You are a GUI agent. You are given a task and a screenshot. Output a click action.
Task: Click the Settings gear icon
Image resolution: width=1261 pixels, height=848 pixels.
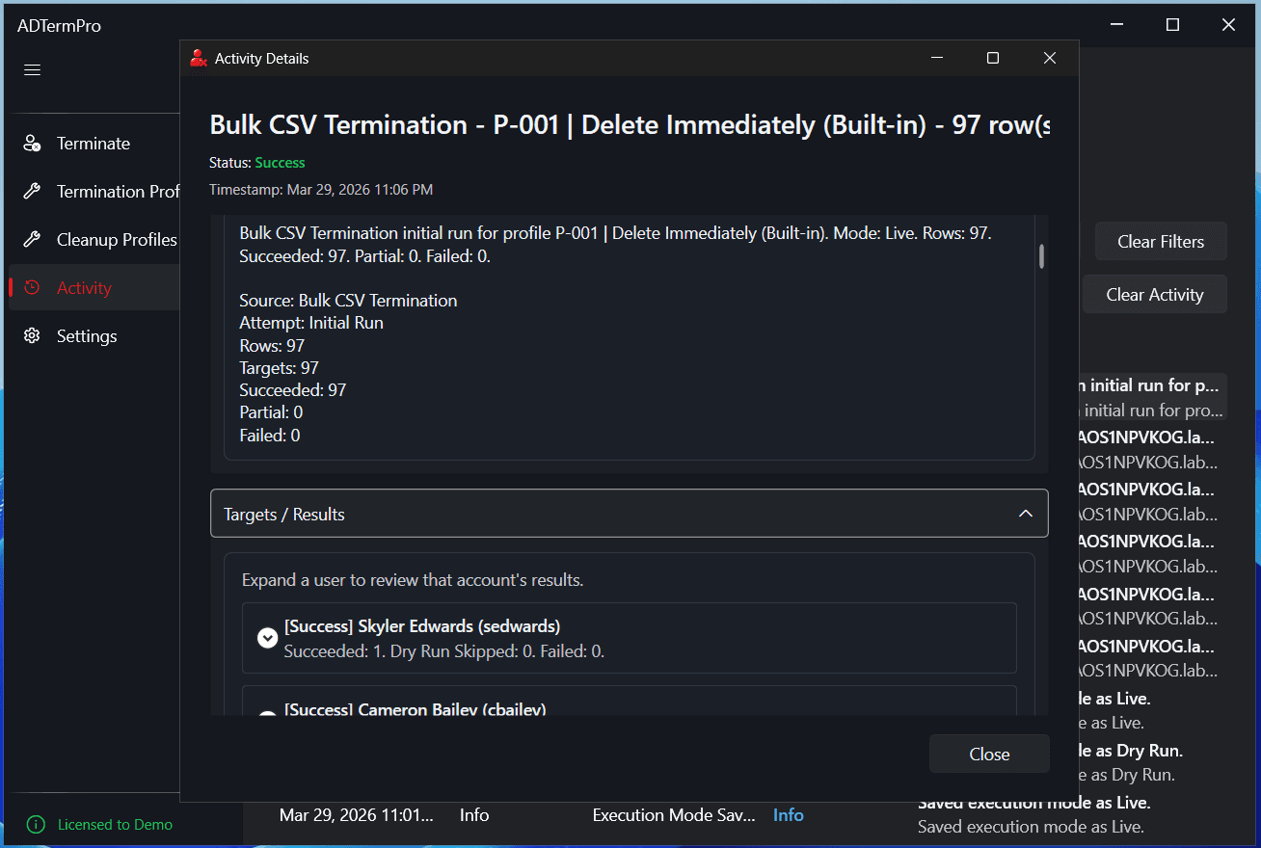point(32,336)
